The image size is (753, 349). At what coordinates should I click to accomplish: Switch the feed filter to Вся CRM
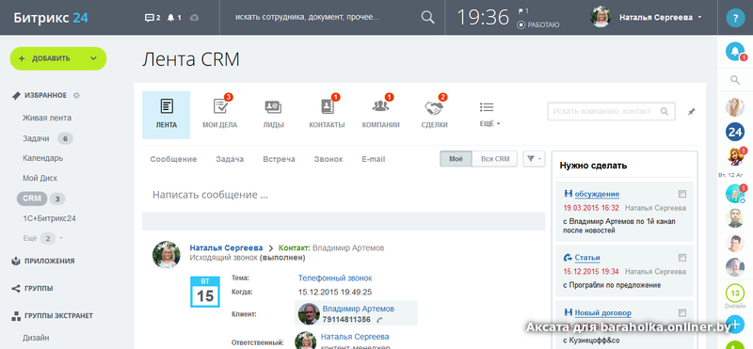click(495, 159)
